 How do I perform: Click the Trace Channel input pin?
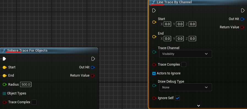coord(154,52)
